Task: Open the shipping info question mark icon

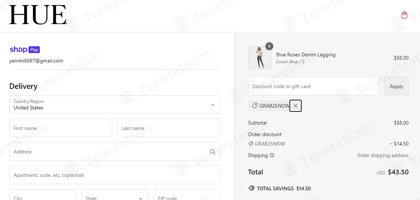Action: coord(272,155)
